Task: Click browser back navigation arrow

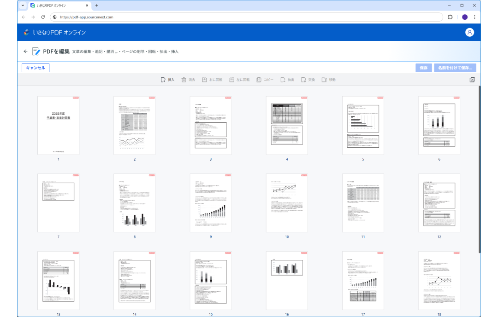Action: [x=24, y=17]
